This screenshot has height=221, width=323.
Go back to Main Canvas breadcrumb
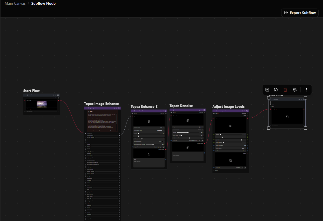(15, 3)
